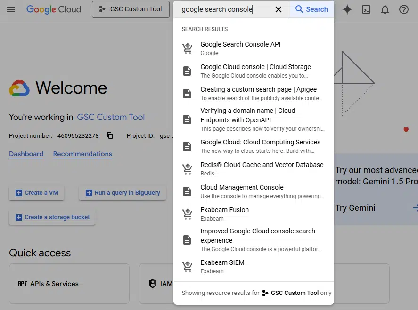Screen dimensions: 418x310
Task: Click the Google Cloud logo
Action: [x=54, y=9]
